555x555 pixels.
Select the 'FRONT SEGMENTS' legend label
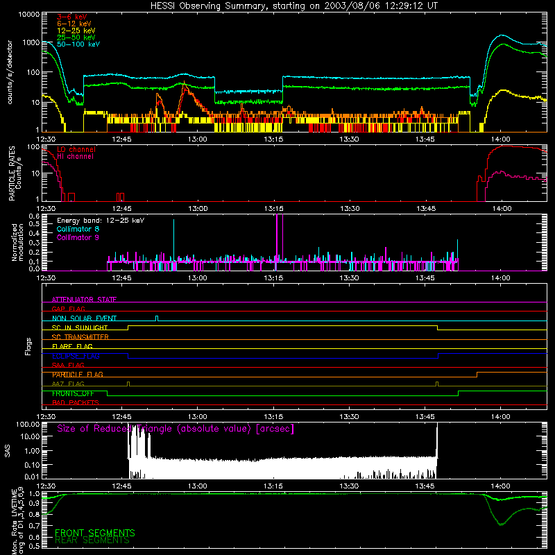[94, 533]
